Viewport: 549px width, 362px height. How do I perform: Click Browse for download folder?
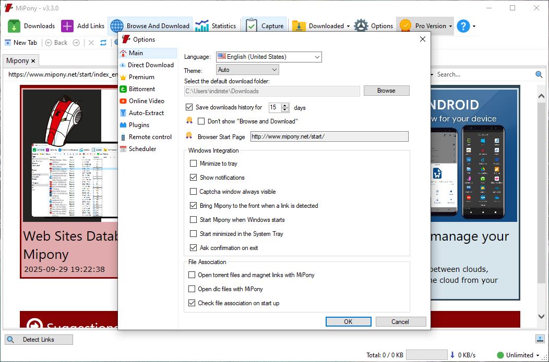tap(386, 91)
